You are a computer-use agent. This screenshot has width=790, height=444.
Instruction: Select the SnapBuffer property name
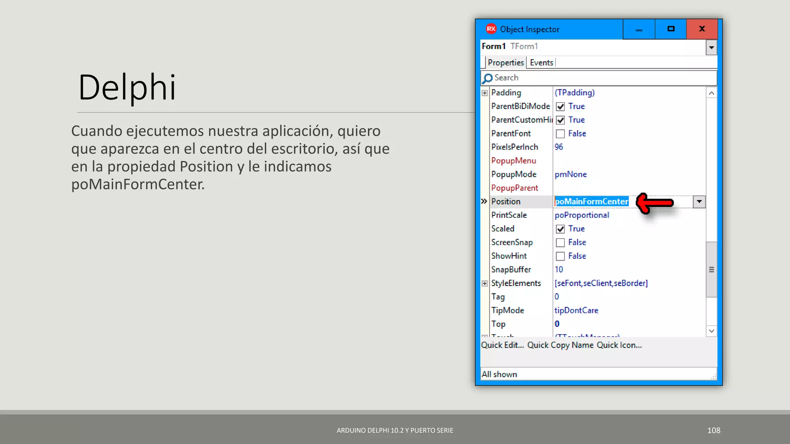[511, 270]
